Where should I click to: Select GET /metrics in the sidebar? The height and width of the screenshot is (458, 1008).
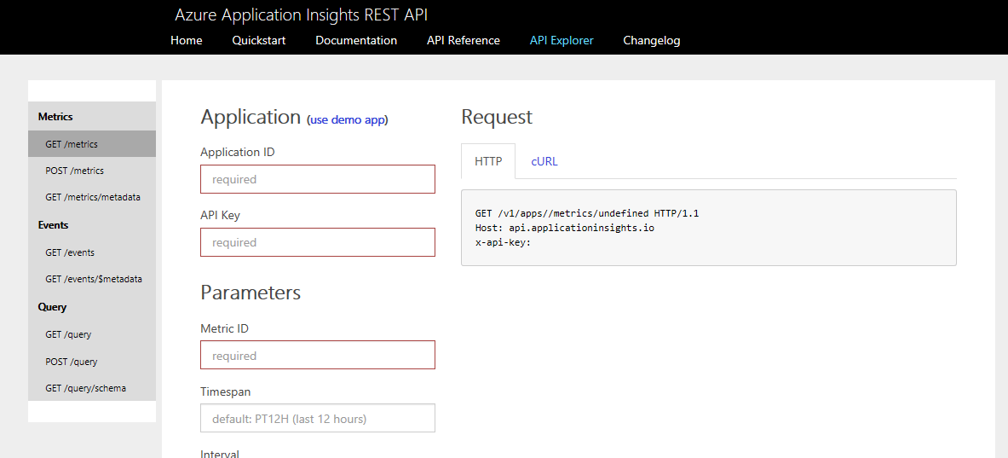click(x=92, y=144)
